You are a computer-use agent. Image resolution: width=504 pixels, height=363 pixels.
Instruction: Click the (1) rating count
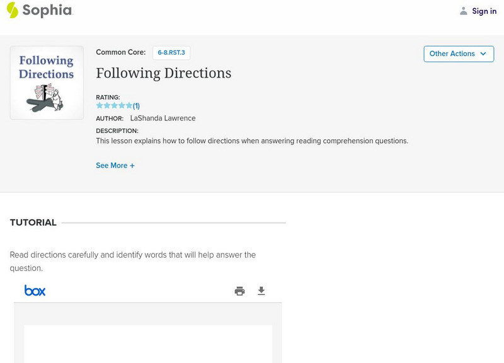(x=136, y=106)
